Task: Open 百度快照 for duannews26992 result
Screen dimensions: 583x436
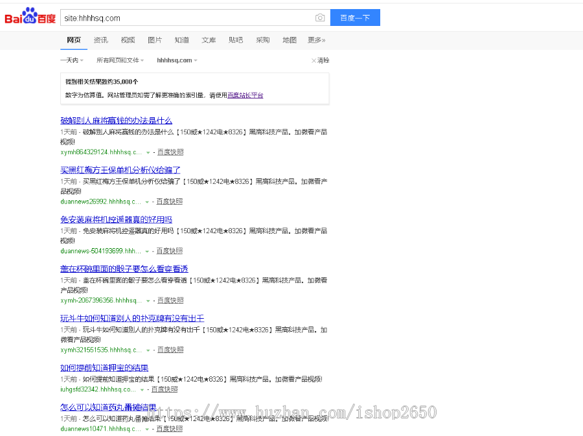Action: 170,201
